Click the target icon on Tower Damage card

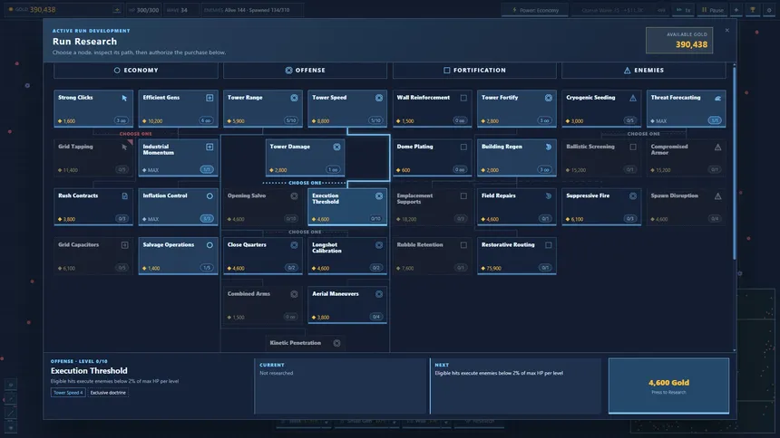point(336,147)
